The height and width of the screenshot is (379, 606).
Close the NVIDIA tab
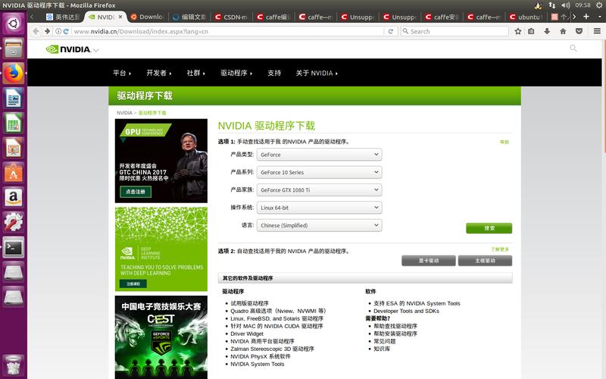coord(120,17)
